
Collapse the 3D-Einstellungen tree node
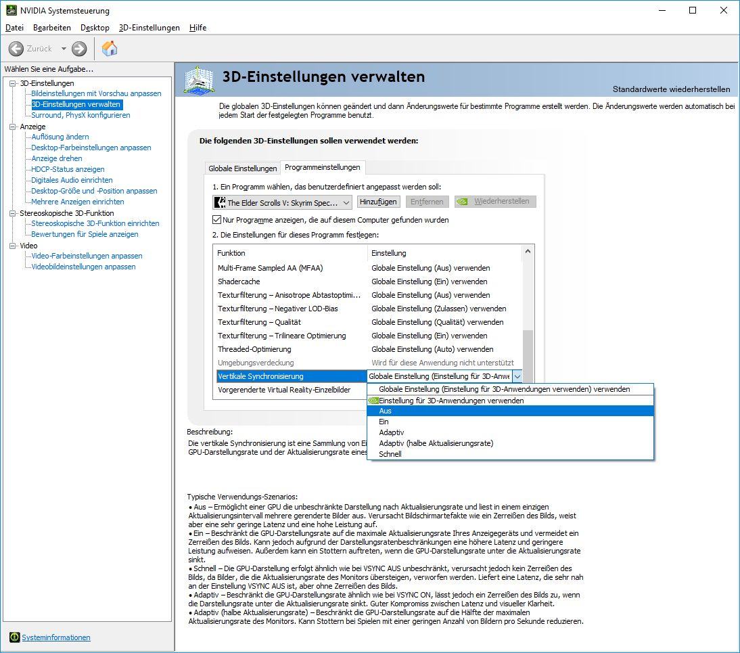pyautogui.click(x=13, y=83)
